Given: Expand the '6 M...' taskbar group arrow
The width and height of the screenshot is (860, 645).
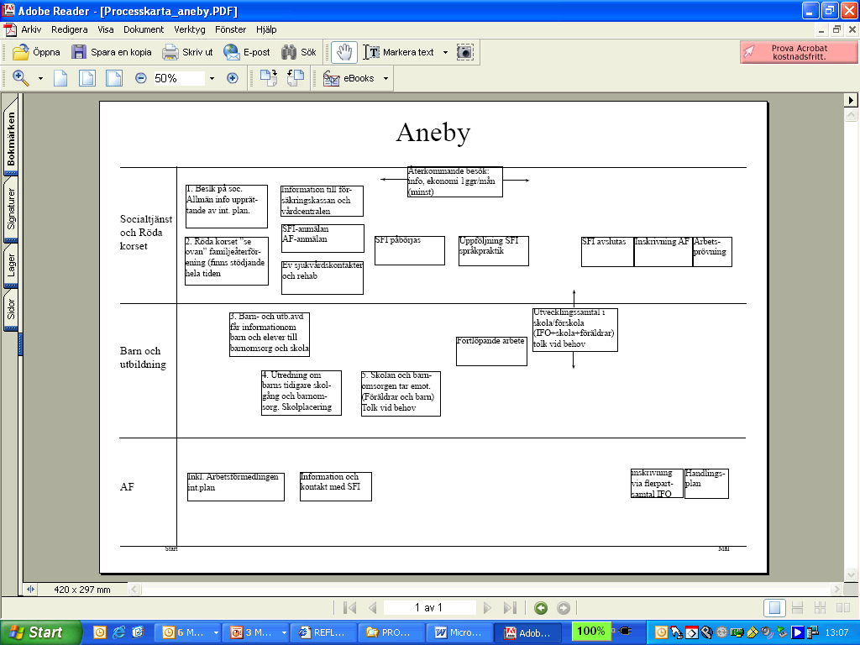Looking at the screenshot, I should click(216, 633).
